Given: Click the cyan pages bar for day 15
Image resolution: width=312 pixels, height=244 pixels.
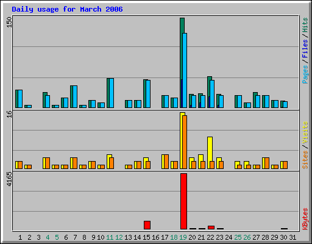Looking at the screenshot, I should [x=148, y=94].
